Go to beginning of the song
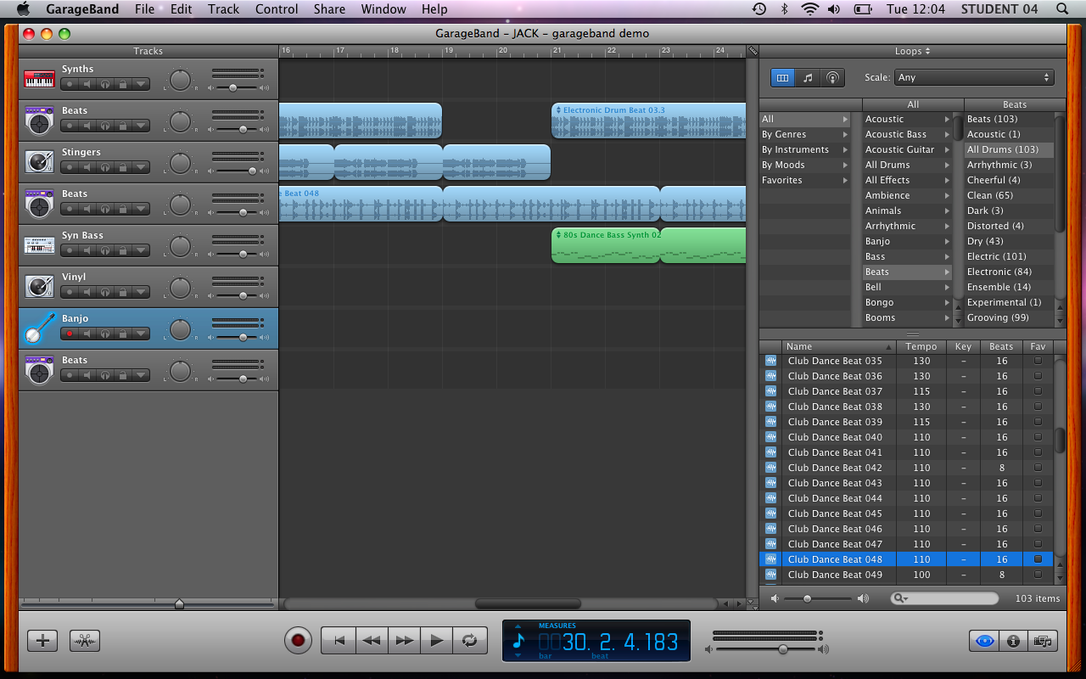This screenshot has height=679, width=1086. [x=339, y=641]
